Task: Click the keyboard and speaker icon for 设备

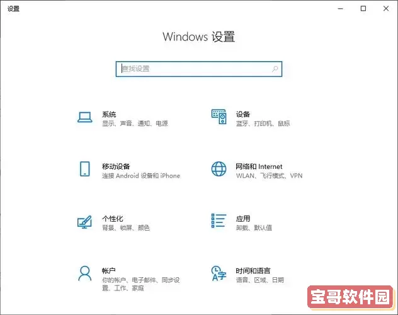Action: coord(219,117)
